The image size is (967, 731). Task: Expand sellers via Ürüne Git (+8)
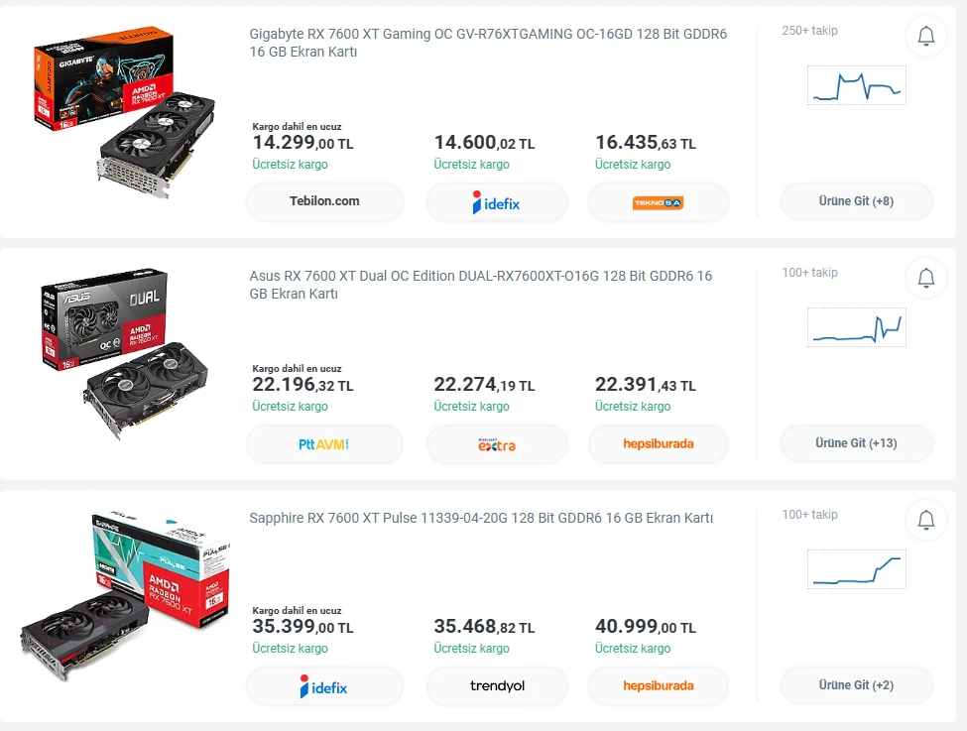(856, 201)
